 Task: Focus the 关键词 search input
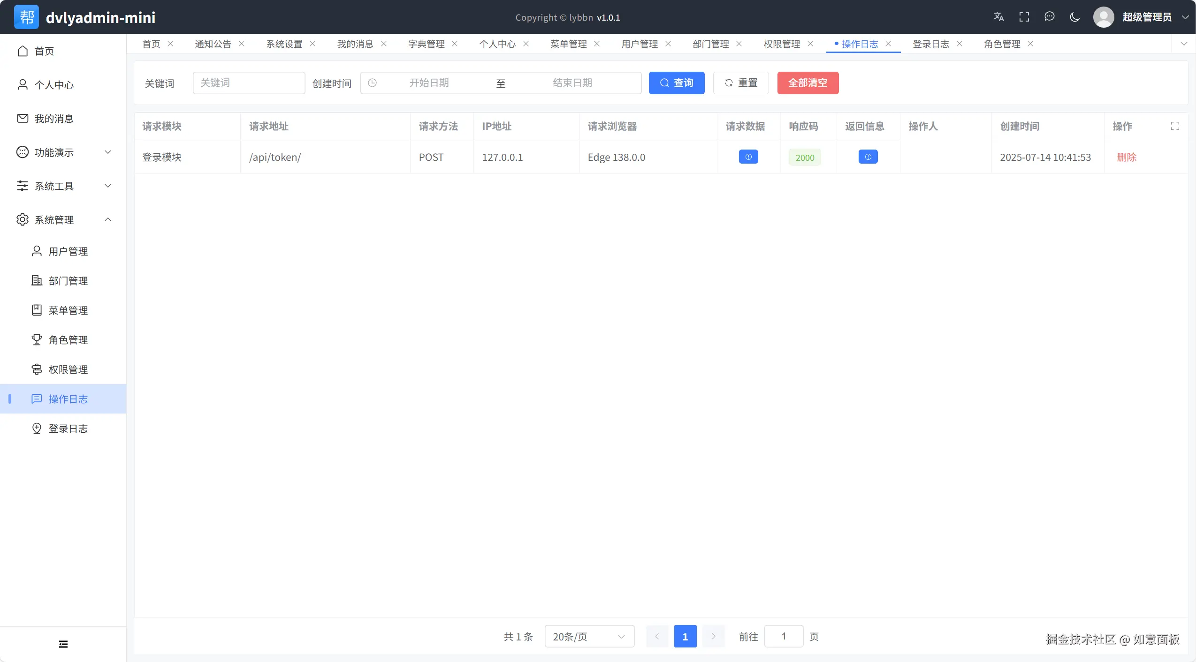[x=249, y=83]
